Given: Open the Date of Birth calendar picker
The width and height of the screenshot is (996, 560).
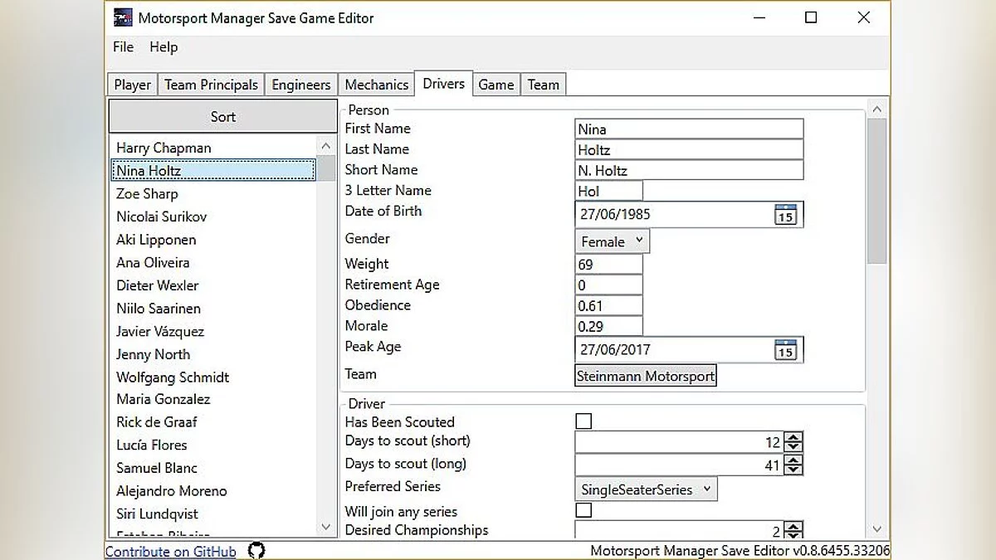Looking at the screenshot, I should (785, 214).
